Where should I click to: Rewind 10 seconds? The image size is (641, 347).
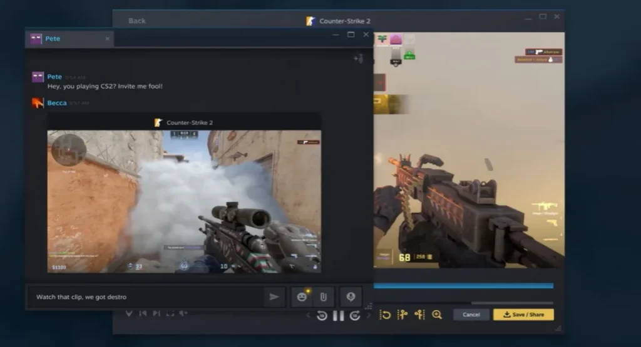point(322,316)
